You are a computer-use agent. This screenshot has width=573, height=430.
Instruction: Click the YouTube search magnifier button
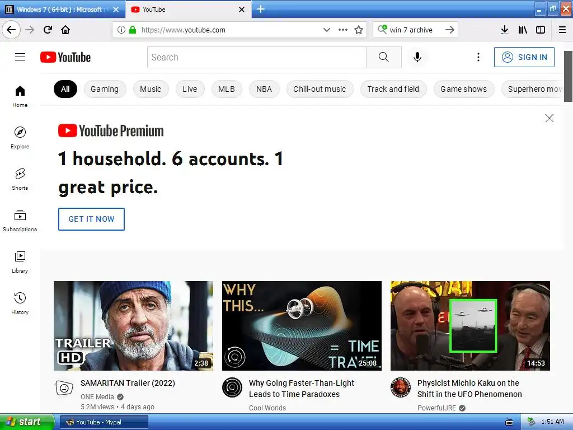384,57
